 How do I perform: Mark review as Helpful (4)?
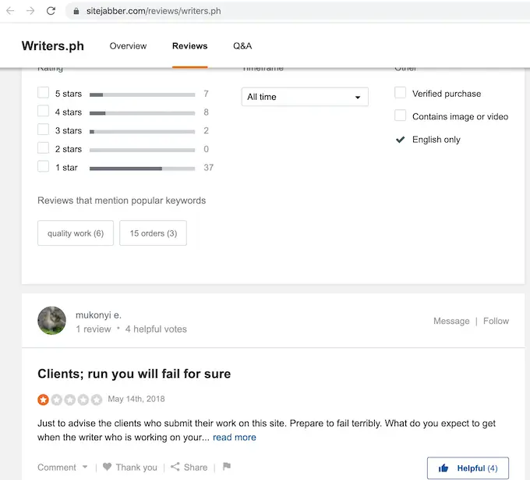point(468,468)
